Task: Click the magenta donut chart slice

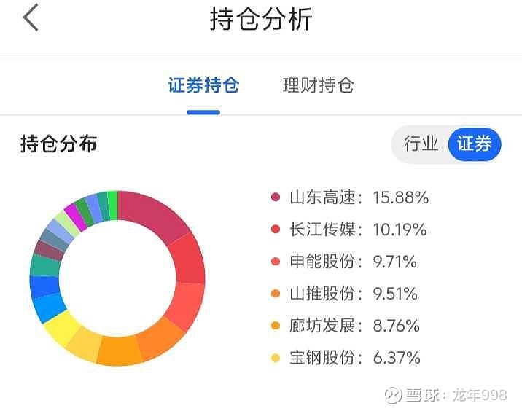Action: point(74,216)
